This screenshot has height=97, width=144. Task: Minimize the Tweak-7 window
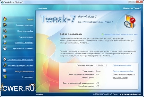coord(130,2)
